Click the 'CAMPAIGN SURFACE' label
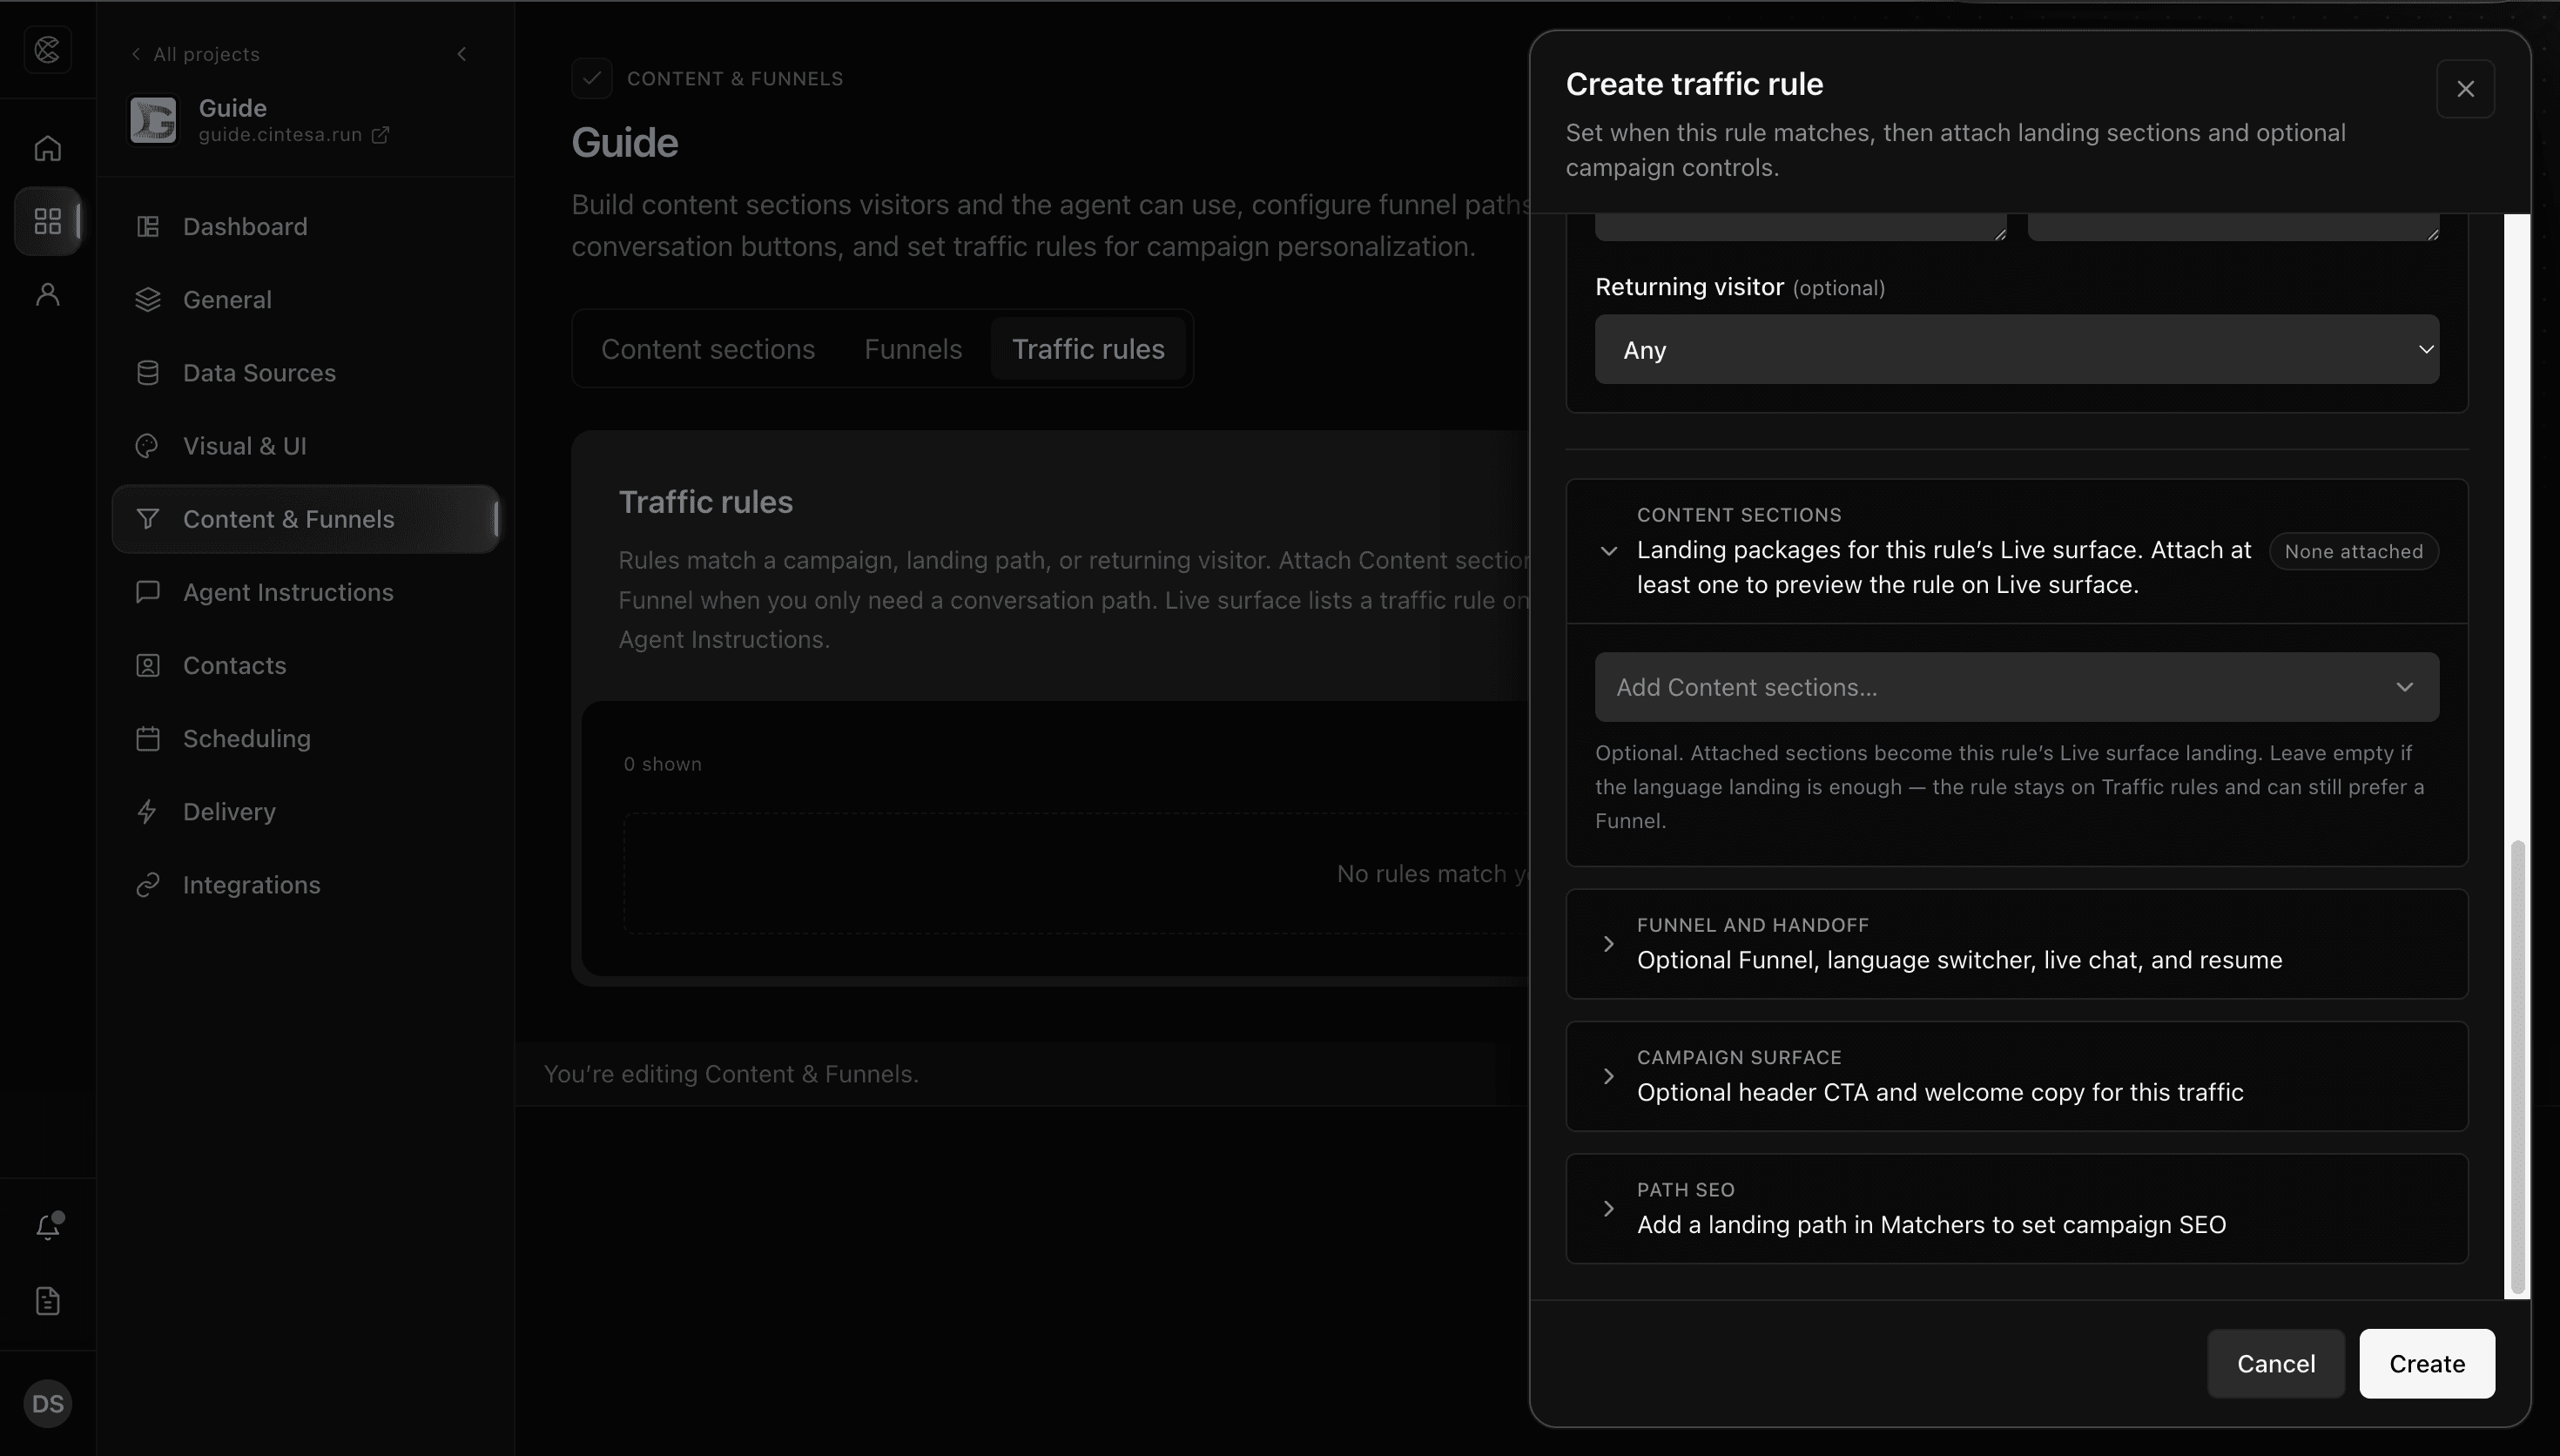 coord(1738,1057)
